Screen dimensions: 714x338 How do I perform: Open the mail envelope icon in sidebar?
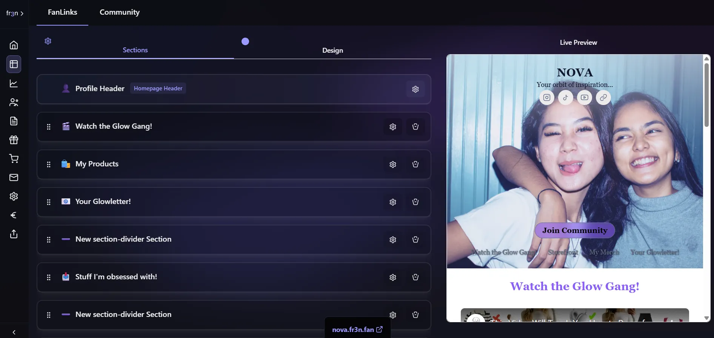tap(14, 178)
